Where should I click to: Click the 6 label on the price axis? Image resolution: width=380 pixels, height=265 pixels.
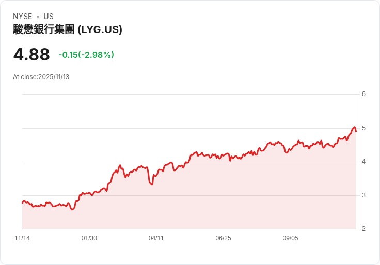pos(363,94)
